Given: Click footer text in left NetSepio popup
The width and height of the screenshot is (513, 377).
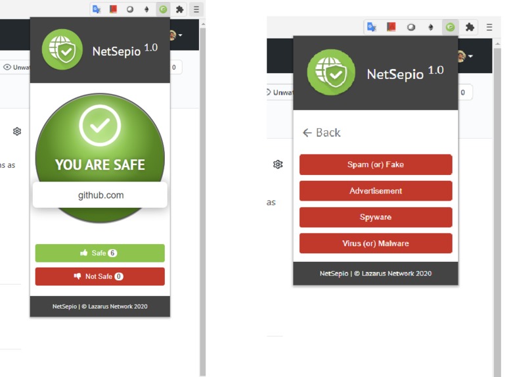Looking at the screenshot, I should tap(100, 307).
